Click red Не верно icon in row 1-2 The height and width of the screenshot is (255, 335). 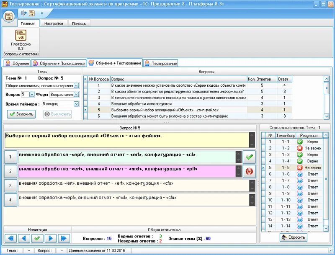300,148
